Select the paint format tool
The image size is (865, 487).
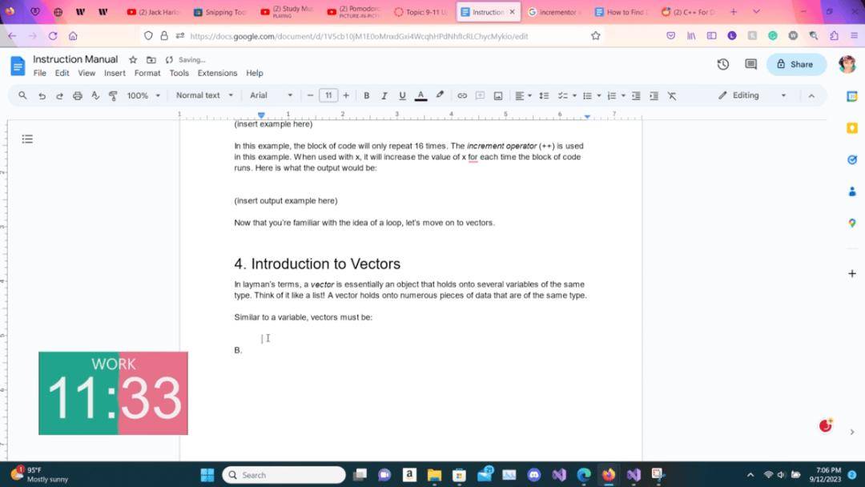pyautogui.click(x=113, y=95)
